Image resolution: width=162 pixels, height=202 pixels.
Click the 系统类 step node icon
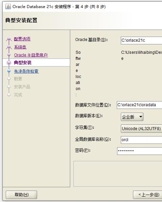tap(9, 47)
